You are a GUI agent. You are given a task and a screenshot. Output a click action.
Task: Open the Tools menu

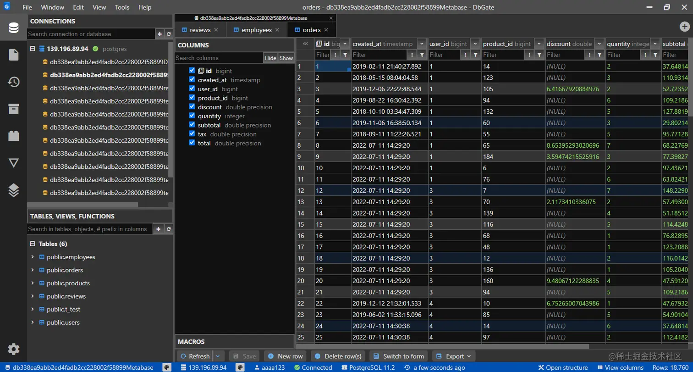(x=122, y=7)
